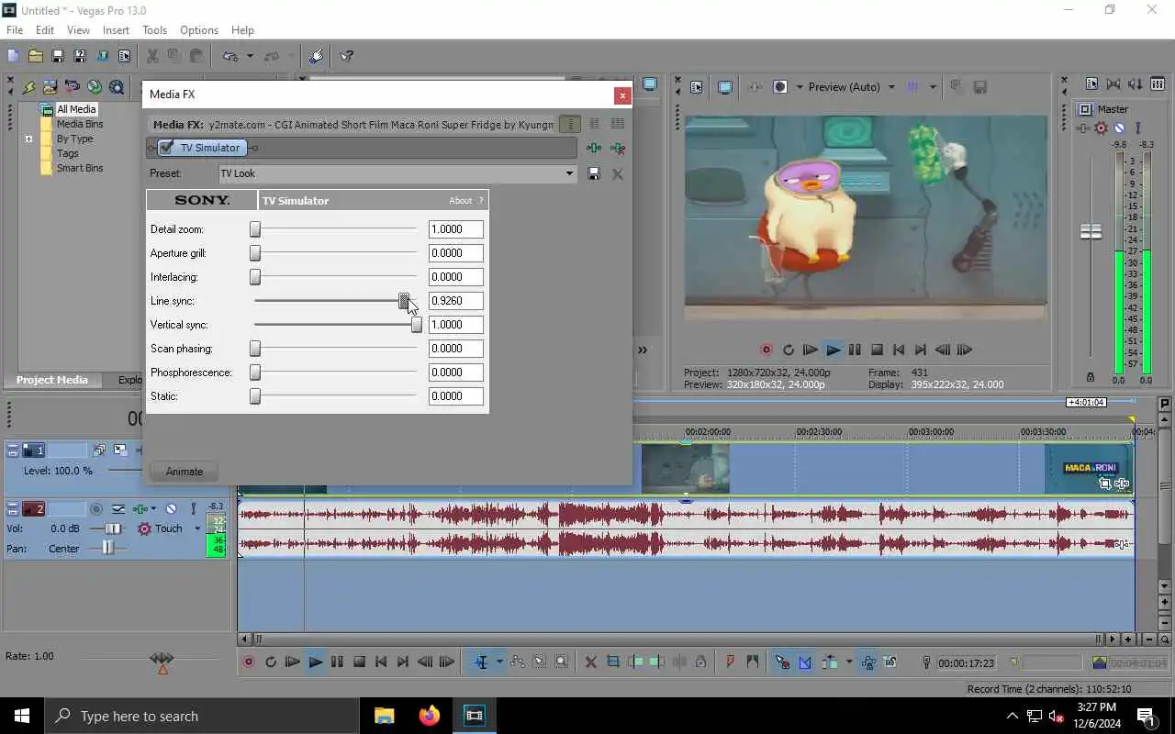Open File Explorer from the Windows taskbar
Viewport: 1175px width, 734px height.
pyautogui.click(x=384, y=716)
